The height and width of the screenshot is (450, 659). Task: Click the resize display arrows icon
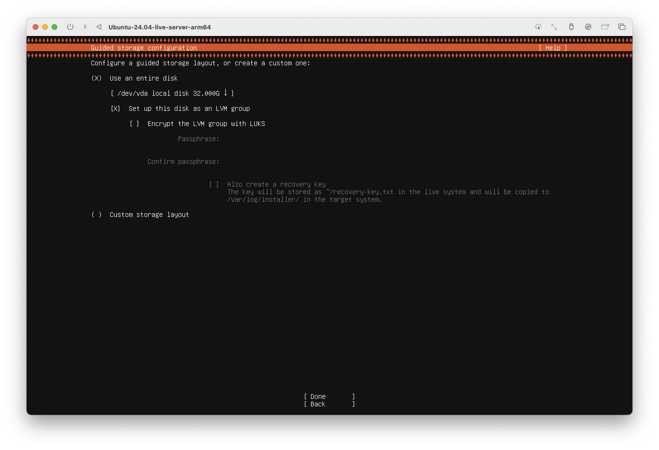554,27
